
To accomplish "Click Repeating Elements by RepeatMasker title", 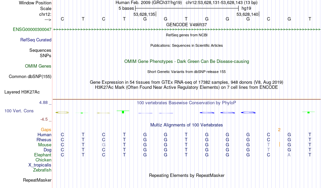I will click(x=187, y=176).
